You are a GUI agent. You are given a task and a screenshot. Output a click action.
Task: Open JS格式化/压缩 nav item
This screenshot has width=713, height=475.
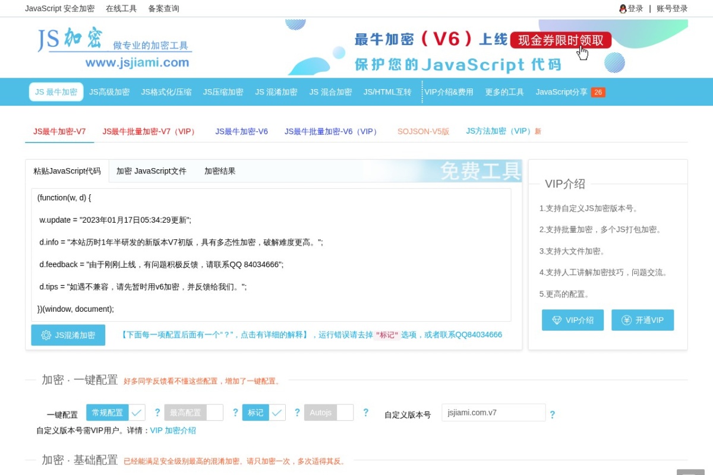[166, 92]
